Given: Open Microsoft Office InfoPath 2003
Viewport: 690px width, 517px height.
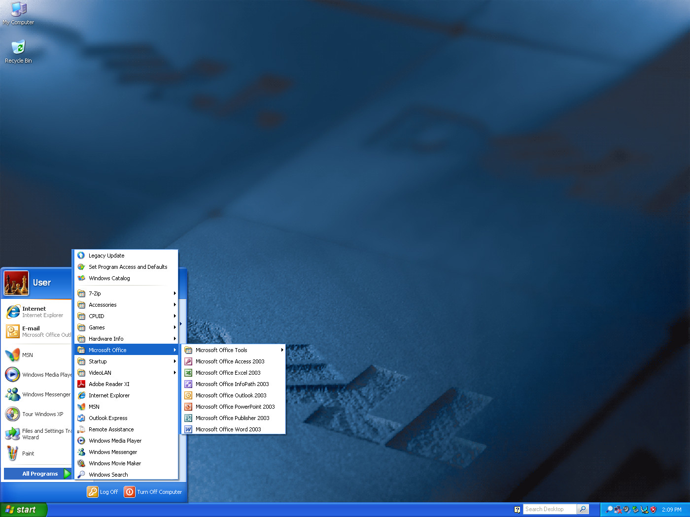Looking at the screenshot, I should 233,384.
